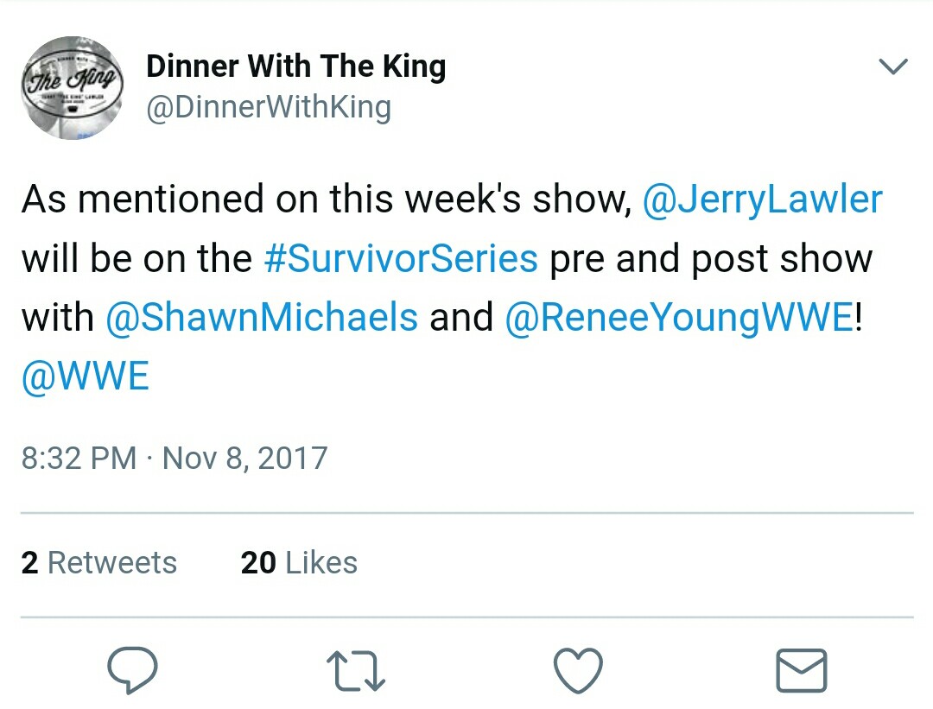Click the text "As mentioned on this week's show"

click(x=324, y=199)
